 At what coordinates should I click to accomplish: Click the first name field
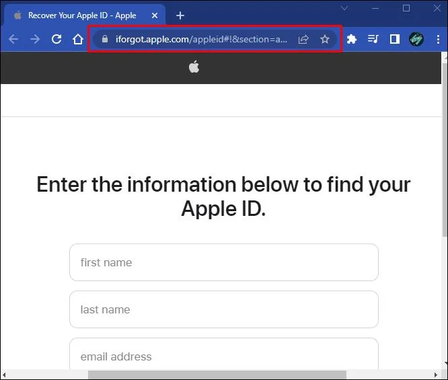[224, 262]
